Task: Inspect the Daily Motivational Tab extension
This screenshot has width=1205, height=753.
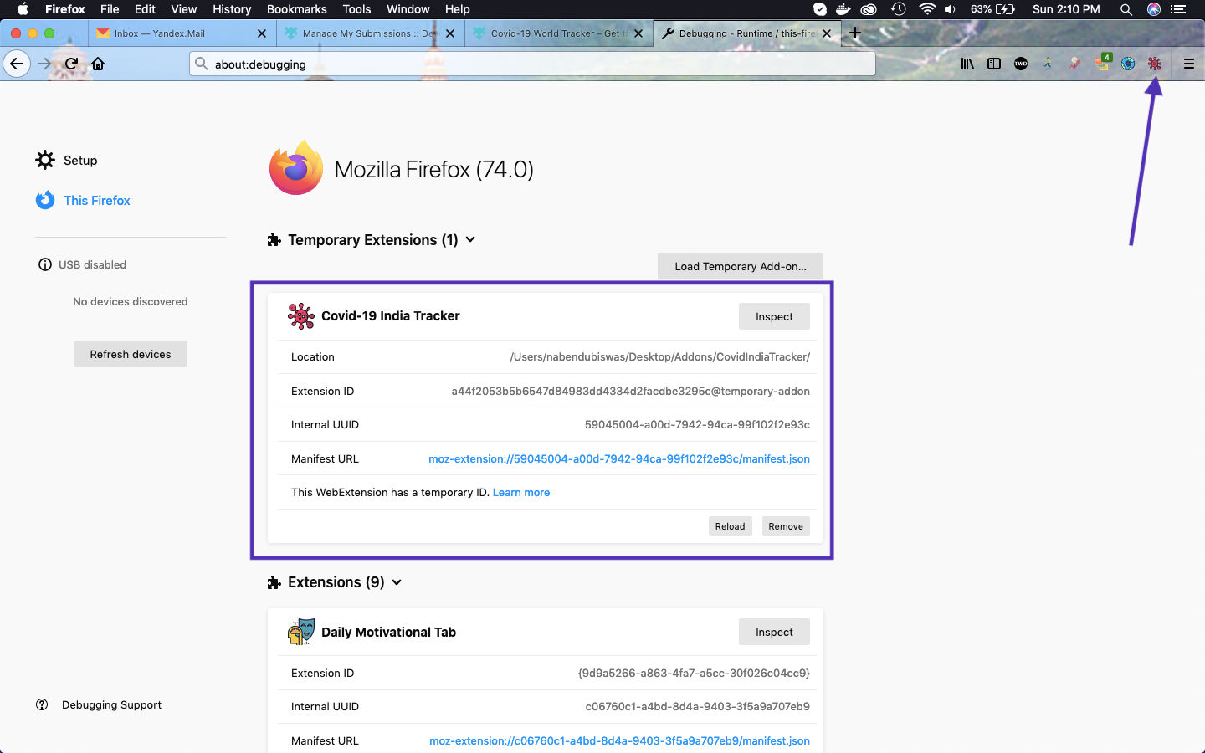Action: coord(774,632)
